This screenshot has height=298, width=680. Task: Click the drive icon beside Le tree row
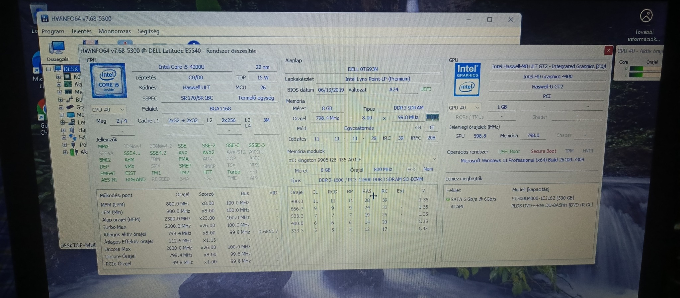click(x=71, y=122)
